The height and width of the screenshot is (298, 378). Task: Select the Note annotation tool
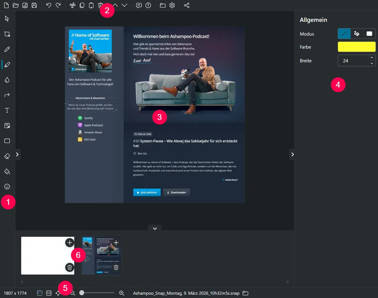coord(7,126)
